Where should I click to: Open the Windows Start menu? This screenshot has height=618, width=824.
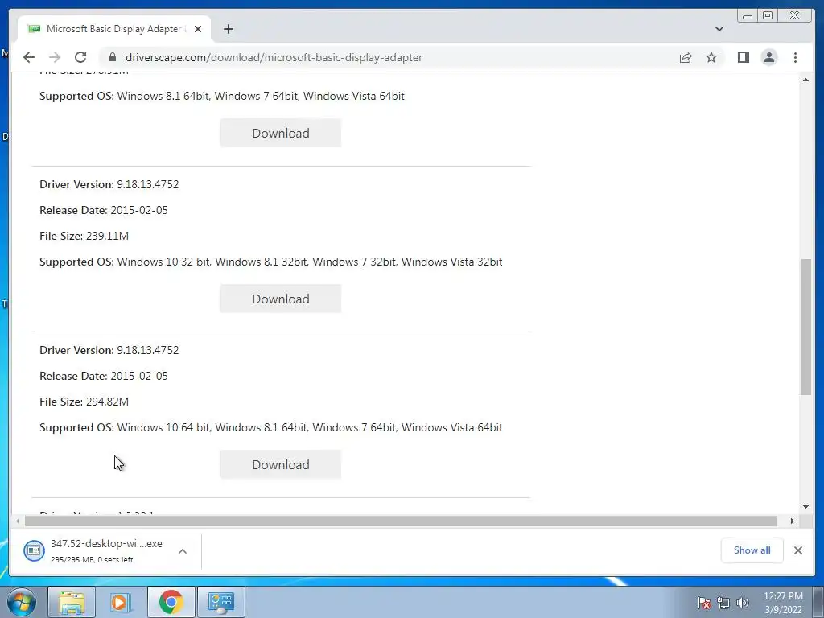(22, 602)
